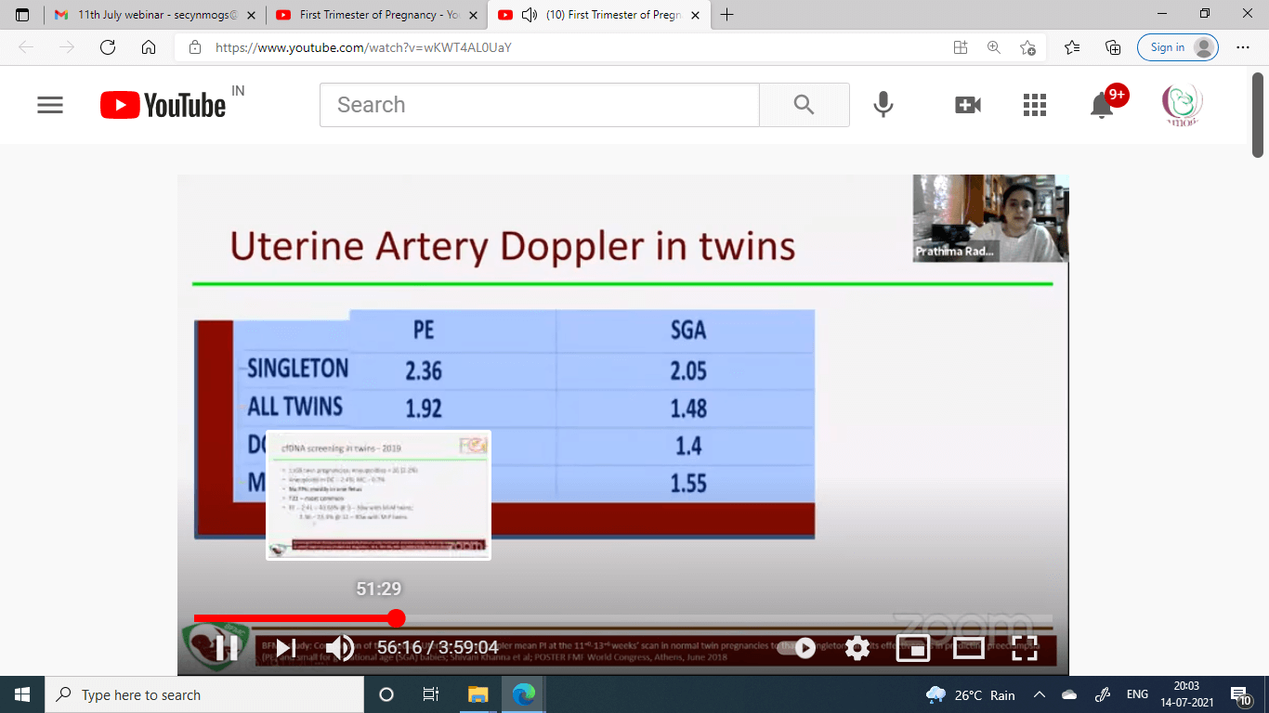Open File Explorer from taskbar
1269x713 pixels.
click(x=478, y=694)
